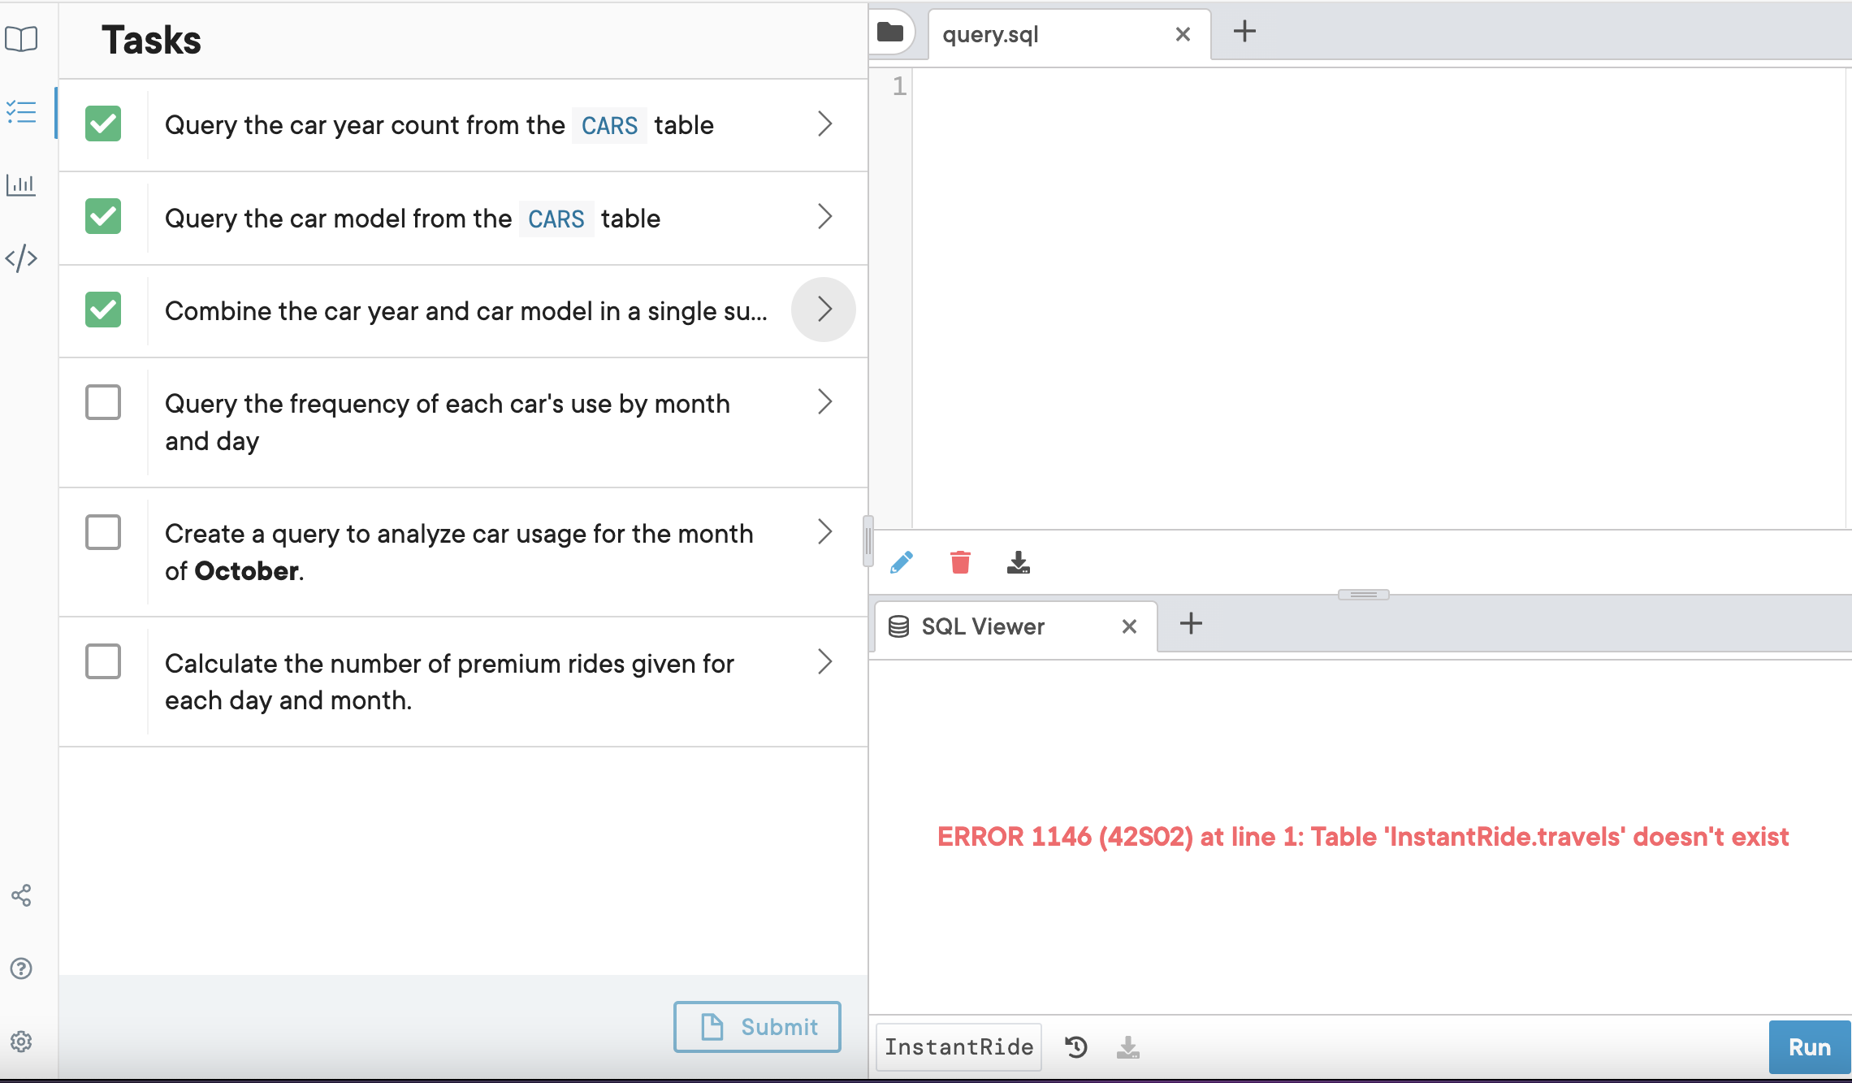Click the Submit button
Viewport: 1852px width, 1083px height.
tap(756, 1026)
